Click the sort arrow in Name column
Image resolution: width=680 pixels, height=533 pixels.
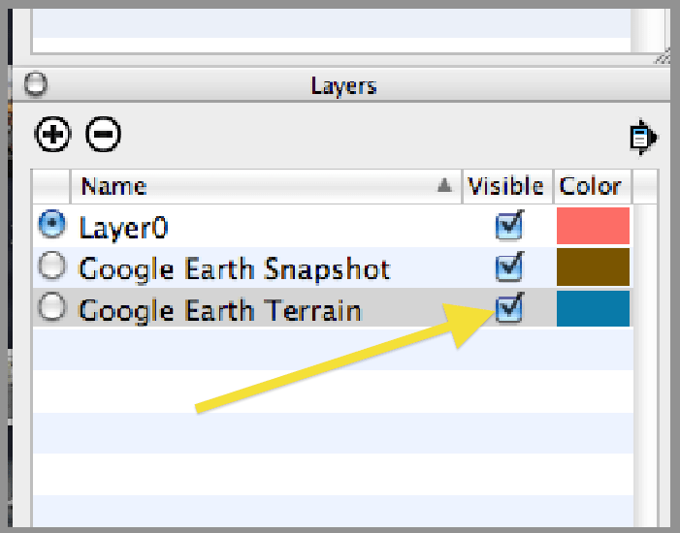point(444,186)
